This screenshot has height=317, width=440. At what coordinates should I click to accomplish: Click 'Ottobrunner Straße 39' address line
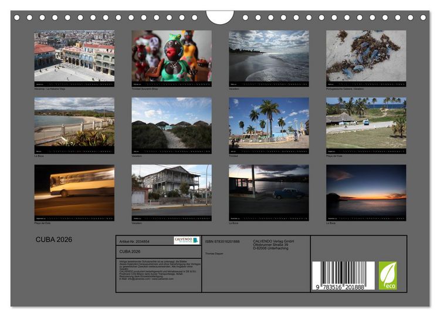pos(270,245)
